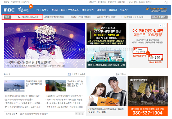This screenshot has width=172, height=119.
Task: Open the 연예스포츠 > section link
Action: (121, 74)
